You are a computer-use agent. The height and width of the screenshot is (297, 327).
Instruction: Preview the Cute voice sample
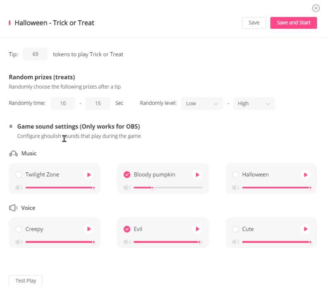point(306,229)
